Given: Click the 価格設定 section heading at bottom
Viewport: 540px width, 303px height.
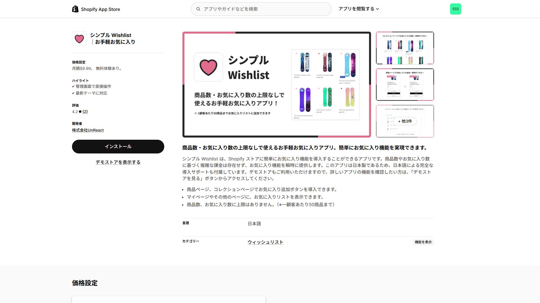Looking at the screenshot, I should pos(85,283).
